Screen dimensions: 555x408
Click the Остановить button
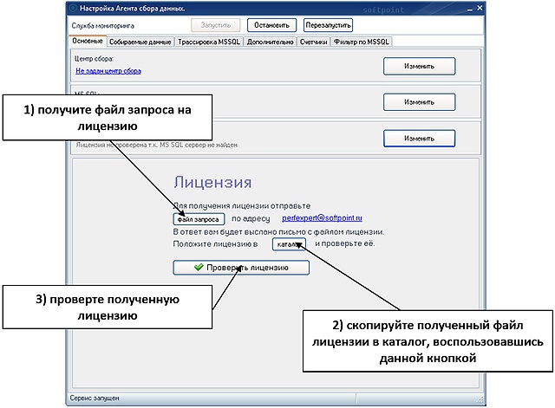click(x=271, y=25)
